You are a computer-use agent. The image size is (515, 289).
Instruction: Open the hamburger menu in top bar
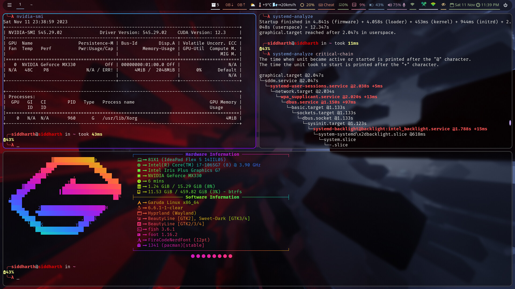click(x=9, y=5)
